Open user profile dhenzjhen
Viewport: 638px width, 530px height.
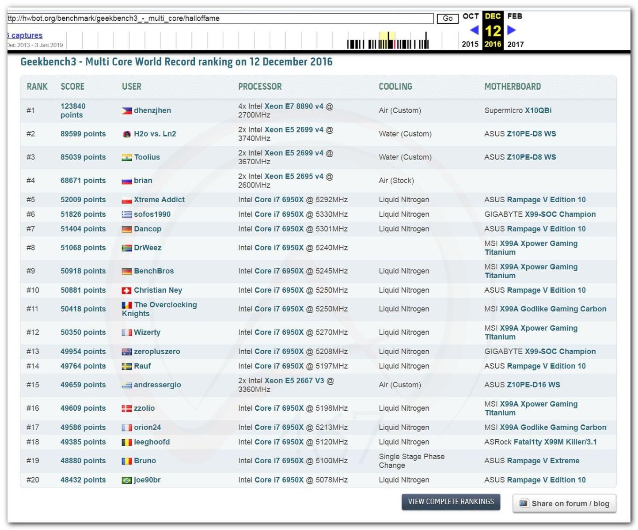[x=152, y=111]
